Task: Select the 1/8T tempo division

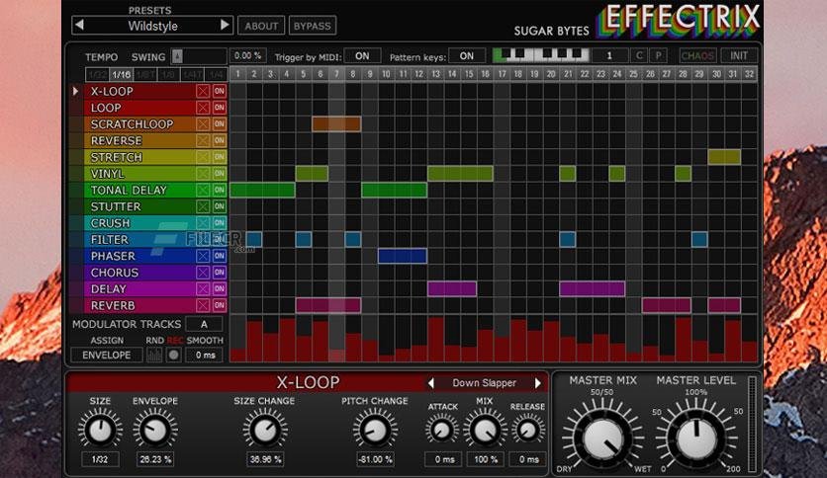Action: click(145, 75)
